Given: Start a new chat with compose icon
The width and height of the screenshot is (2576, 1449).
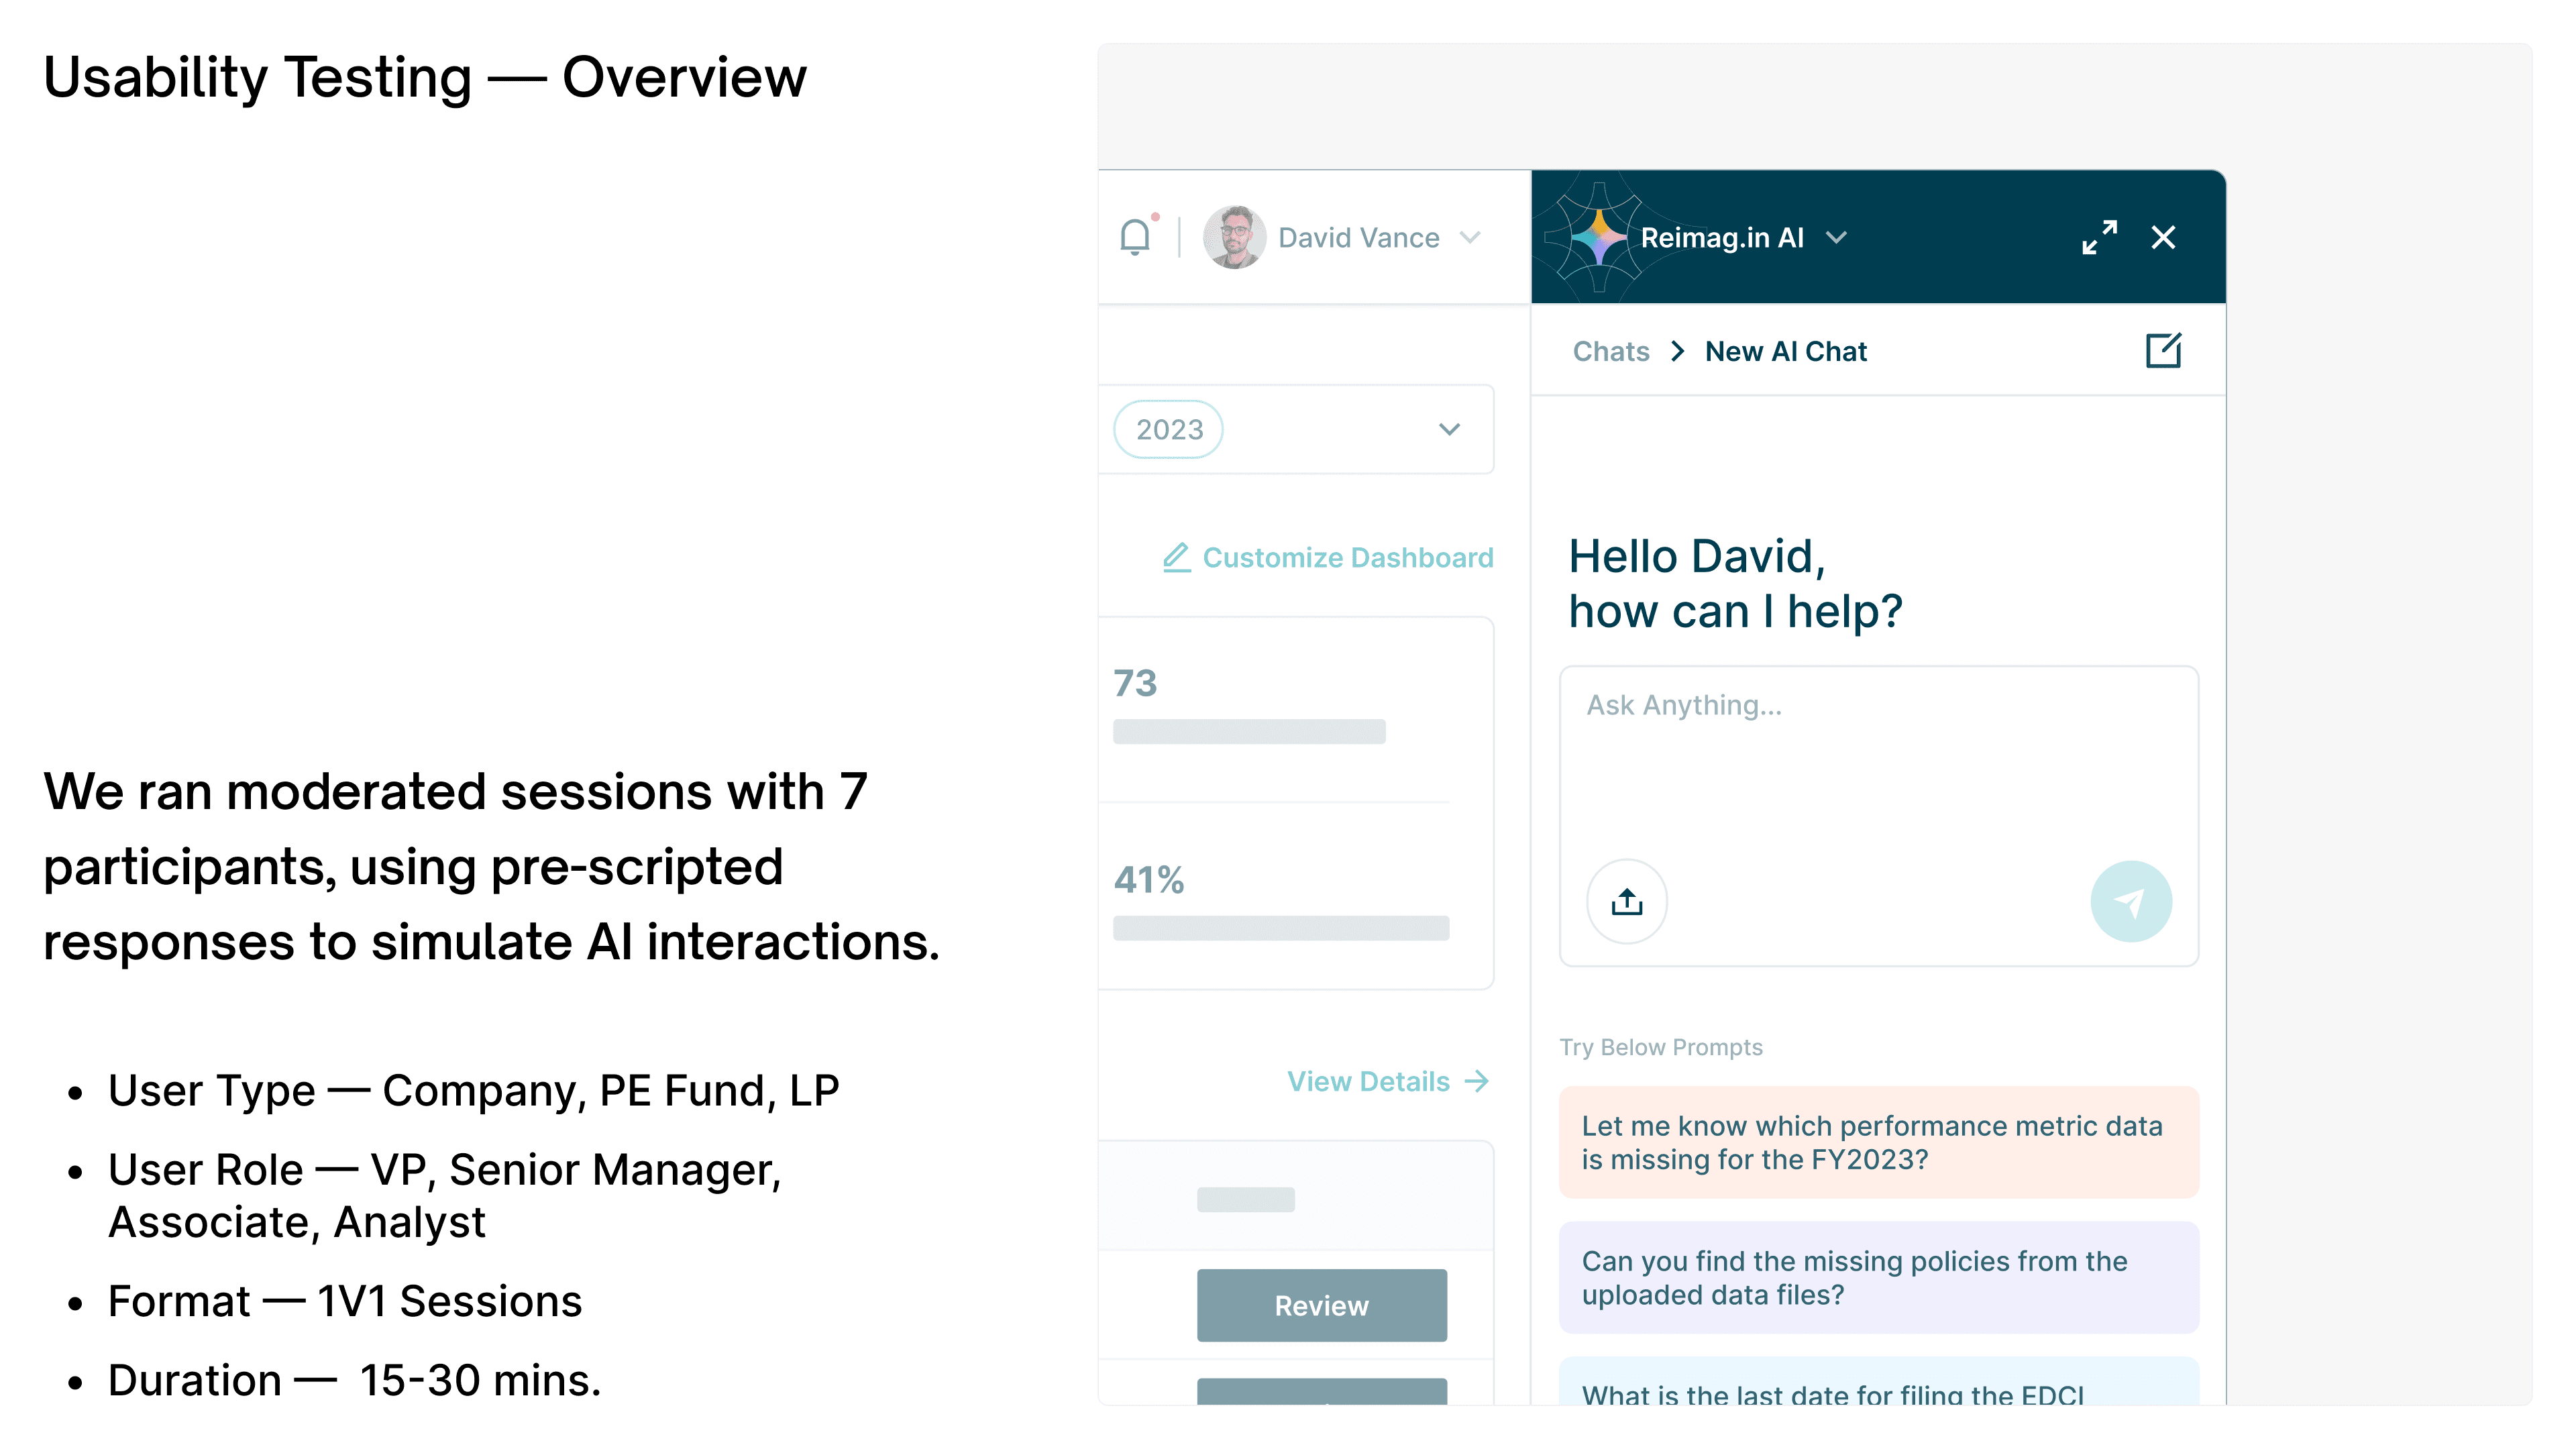Looking at the screenshot, I should click(2163, 351).
